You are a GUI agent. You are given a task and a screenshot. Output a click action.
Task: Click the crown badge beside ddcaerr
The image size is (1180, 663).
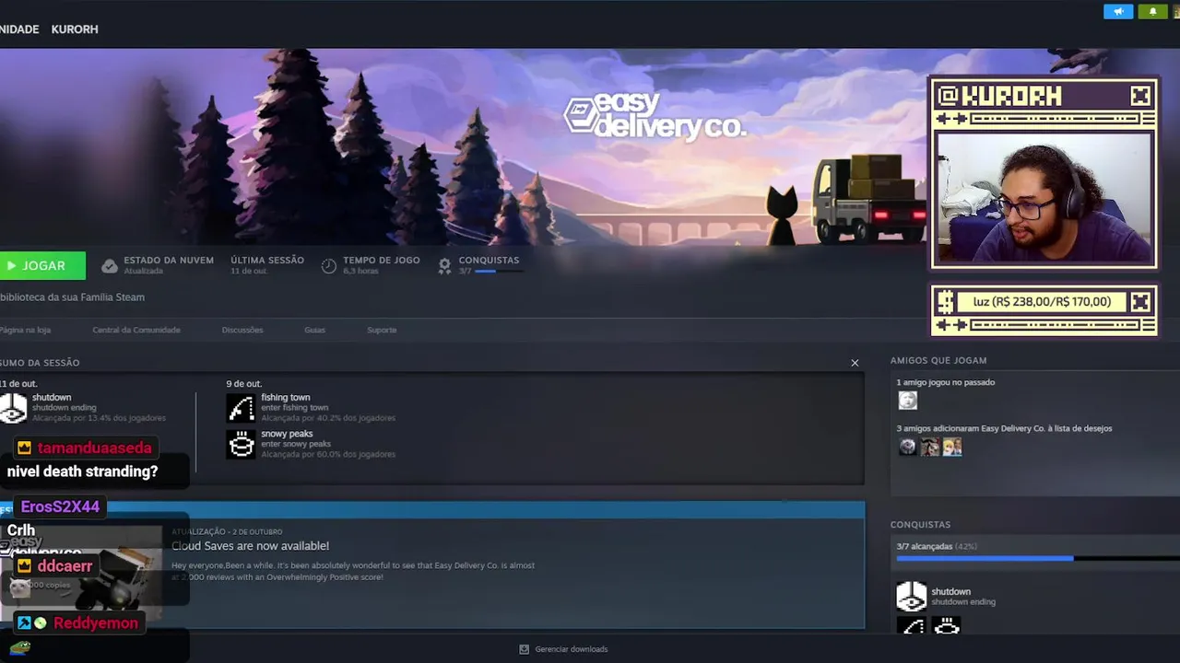(x=24, y=565)
